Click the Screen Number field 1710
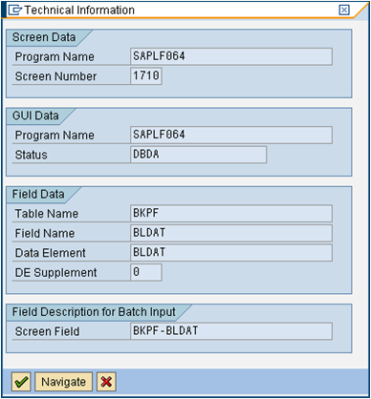 coord(146,76)
